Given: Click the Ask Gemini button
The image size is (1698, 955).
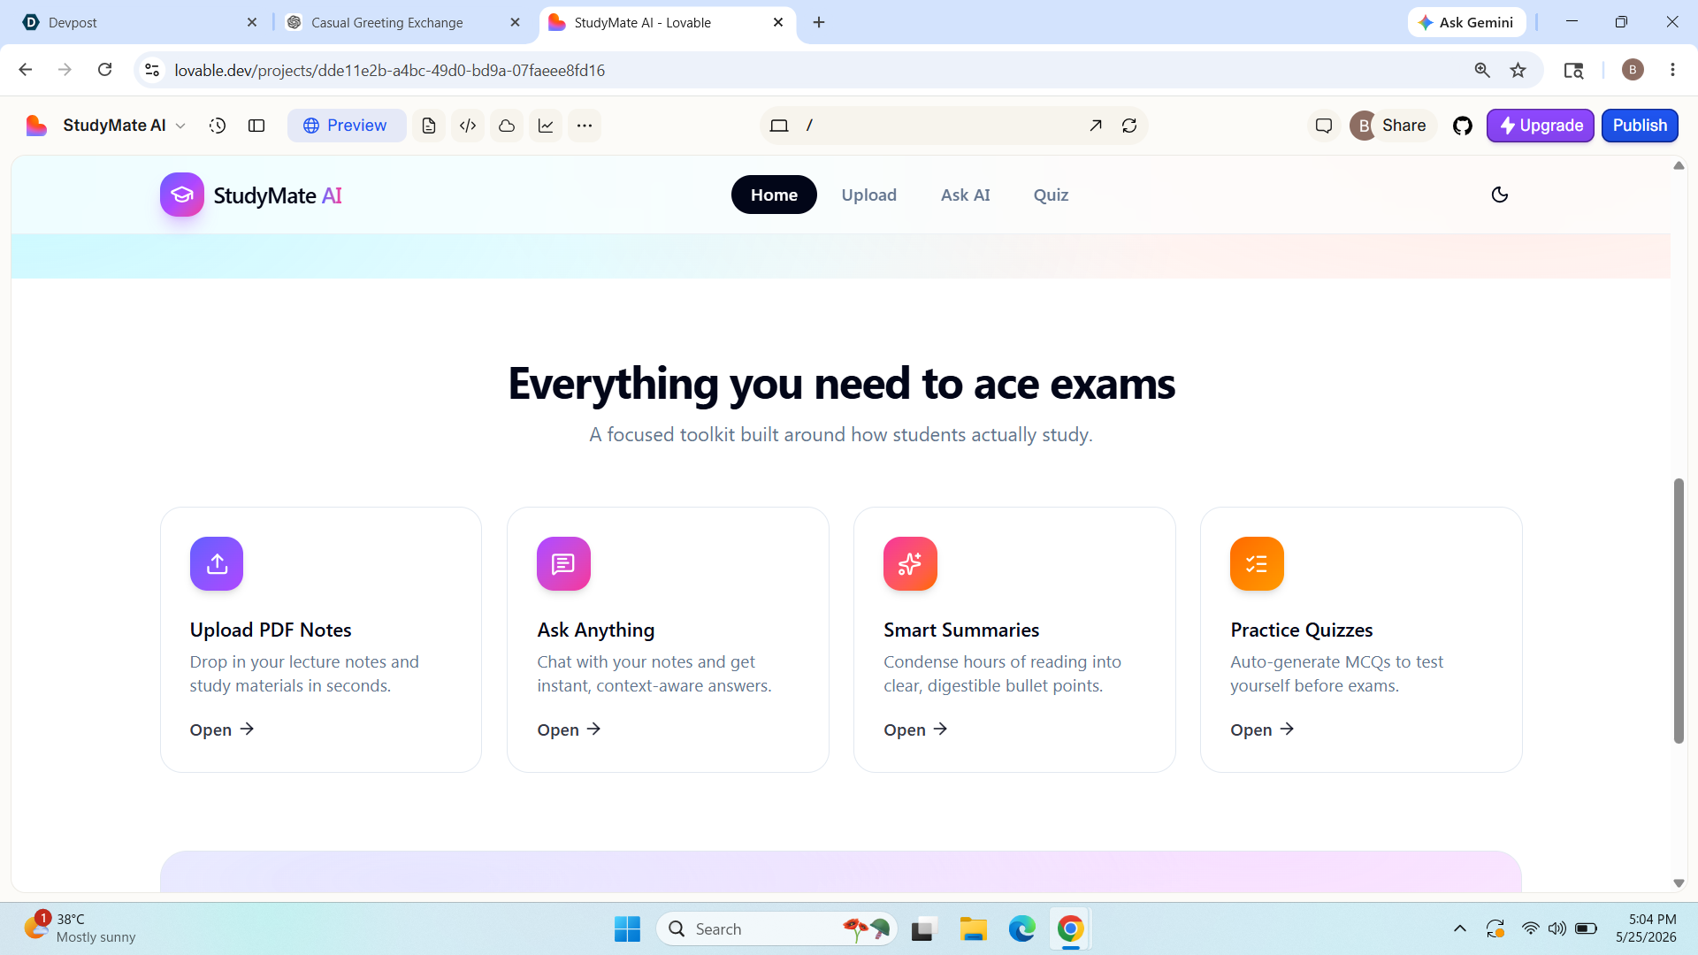Looking at the screenshot, I should pos(1466,22).
